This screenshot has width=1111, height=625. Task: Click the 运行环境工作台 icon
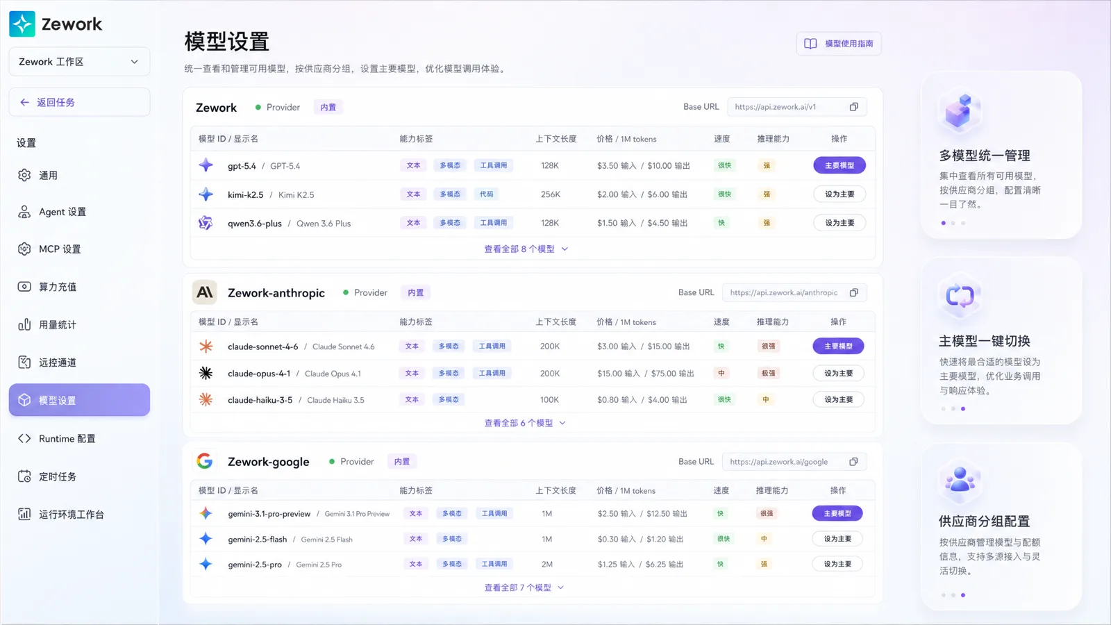24,515
